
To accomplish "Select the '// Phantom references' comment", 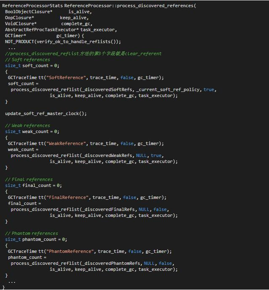I will pyautogui.click(x=32, y=233).
